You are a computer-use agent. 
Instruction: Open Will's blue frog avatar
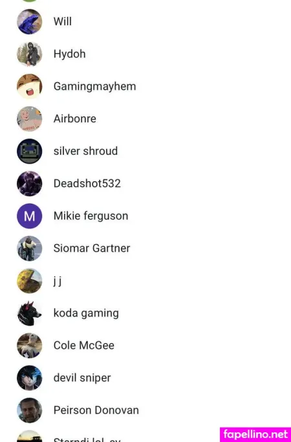29,21
